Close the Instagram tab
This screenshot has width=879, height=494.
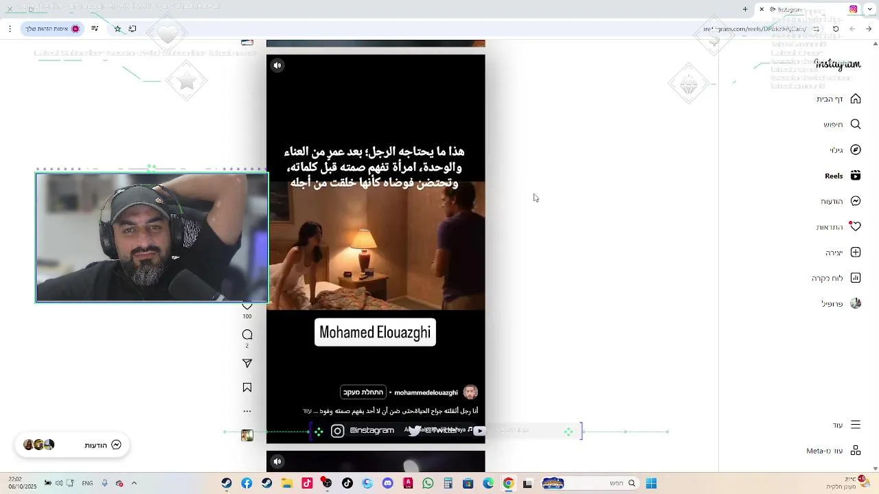pos(762,10)
